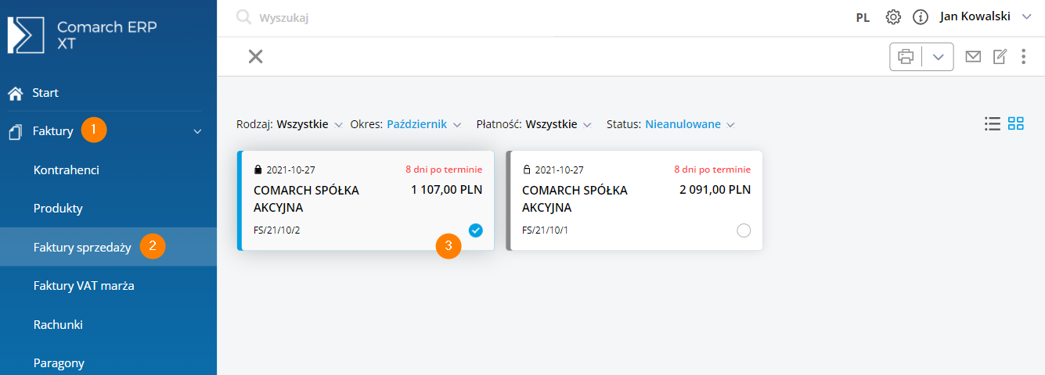The height and width of the screenshot is (375, 1045).
Task: Click COMARCH SPÓŁKA AKCYJNA on FS/21/10/2 card
Action: 306,199
